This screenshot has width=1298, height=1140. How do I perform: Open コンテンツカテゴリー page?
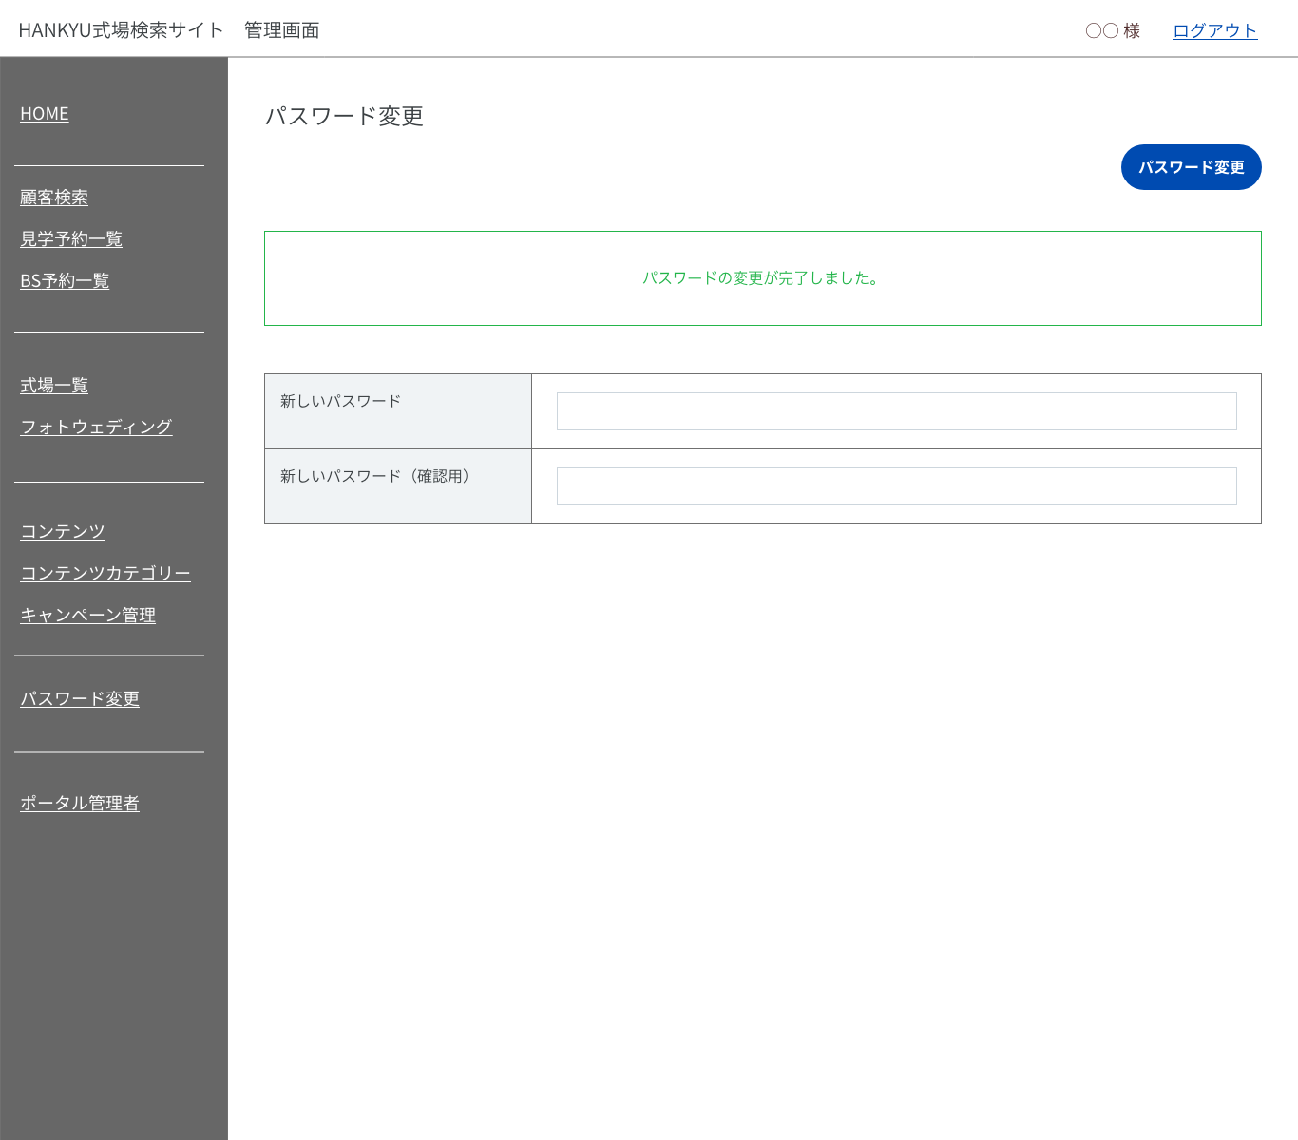(x=105, y=574)
